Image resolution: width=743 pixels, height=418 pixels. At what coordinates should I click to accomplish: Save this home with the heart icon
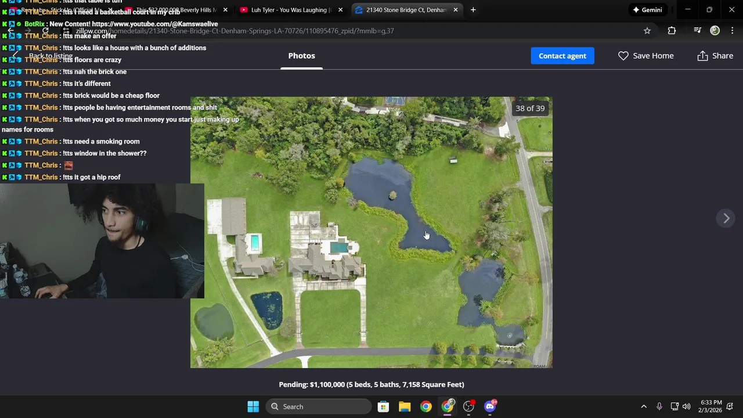coord(623,56)
